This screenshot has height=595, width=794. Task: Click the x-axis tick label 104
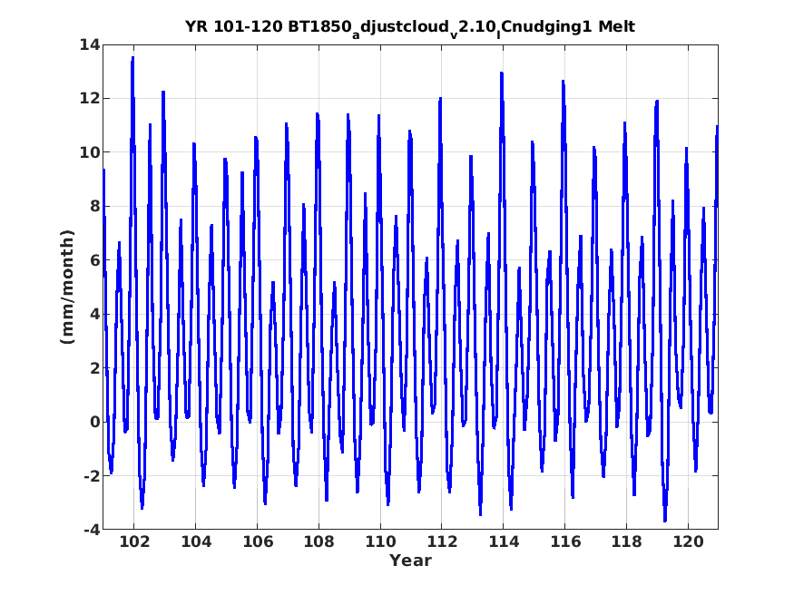[196, 541]
